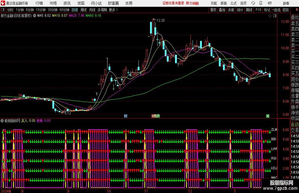Click the 证券交易未登录 login status link
The height and width of the screenshot is (193, 299).
tap(173, 3)
